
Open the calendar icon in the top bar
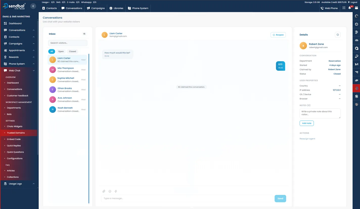(x=356, y=8)
